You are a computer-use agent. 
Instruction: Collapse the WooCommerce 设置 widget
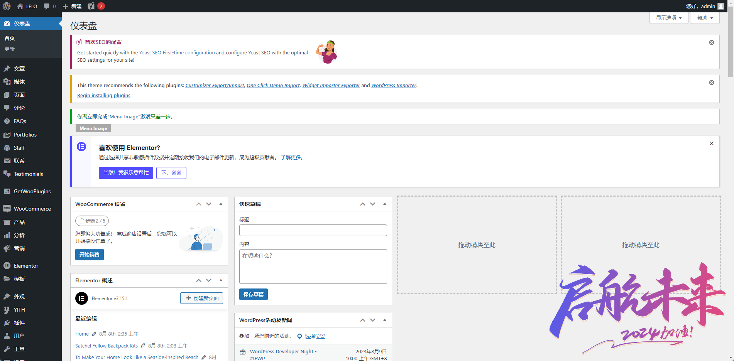point(221,204)
